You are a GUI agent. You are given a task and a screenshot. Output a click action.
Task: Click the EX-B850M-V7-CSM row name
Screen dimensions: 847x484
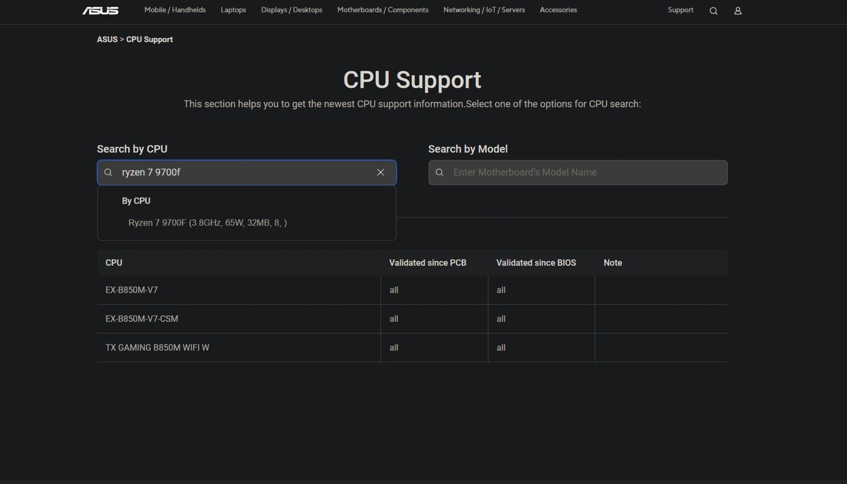[142, 319]
